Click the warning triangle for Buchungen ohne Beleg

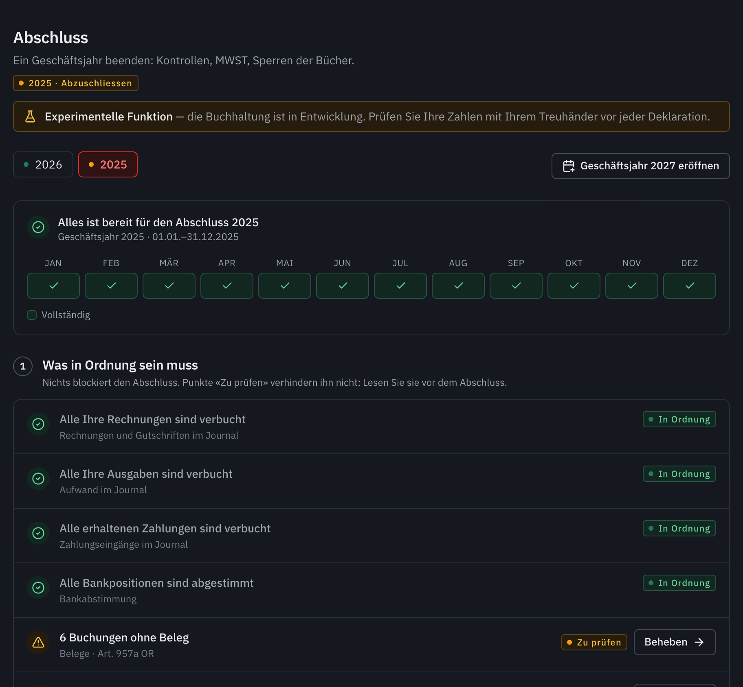point(38,642)
